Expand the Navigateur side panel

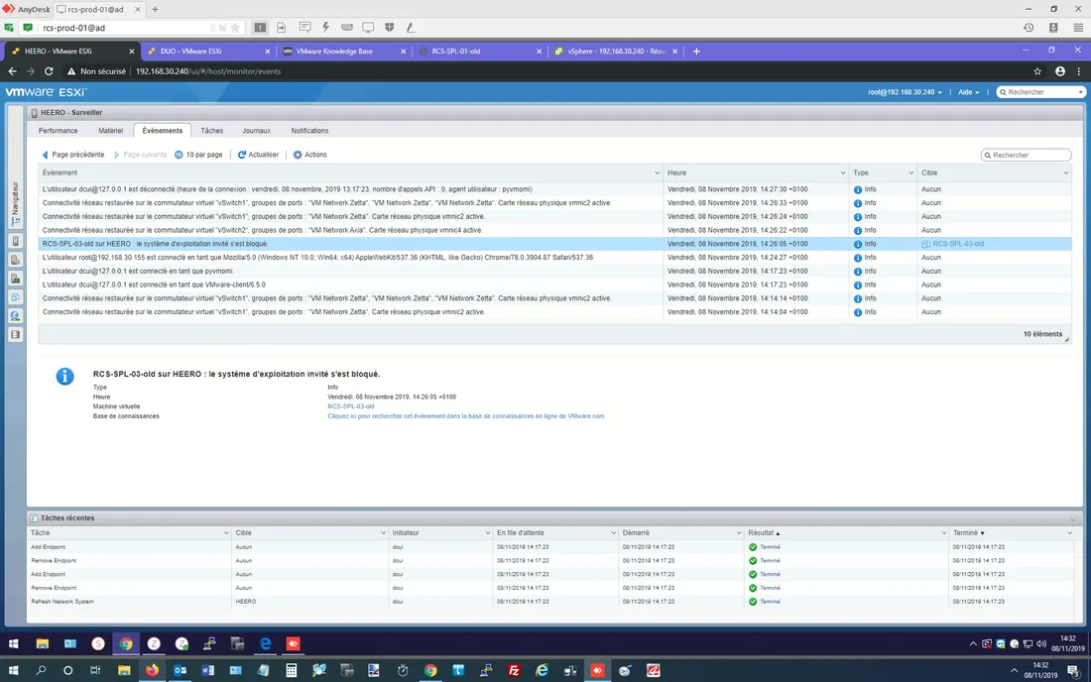[x=15, y=204]
